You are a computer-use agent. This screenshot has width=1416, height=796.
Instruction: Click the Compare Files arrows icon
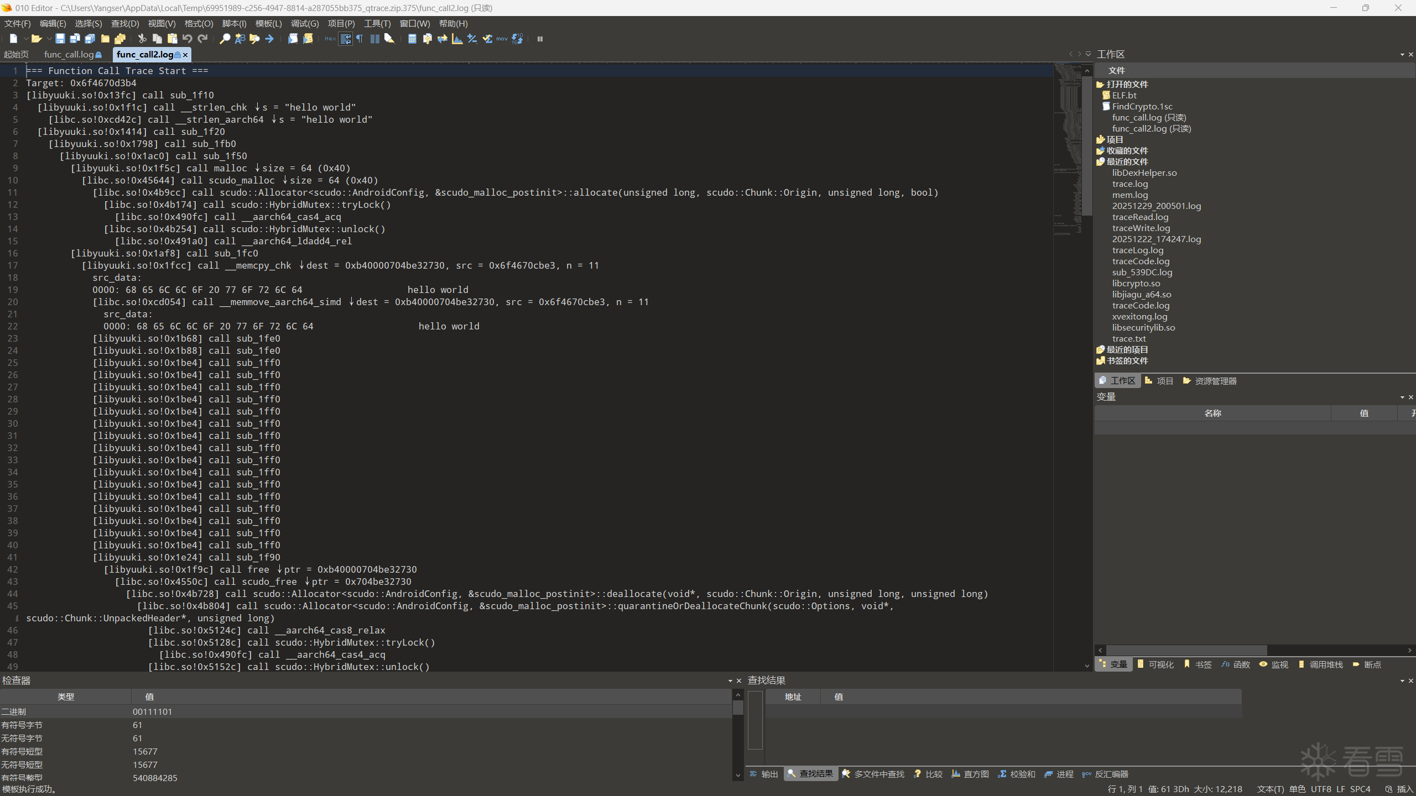pyautogui.click(x=442, y=39)
